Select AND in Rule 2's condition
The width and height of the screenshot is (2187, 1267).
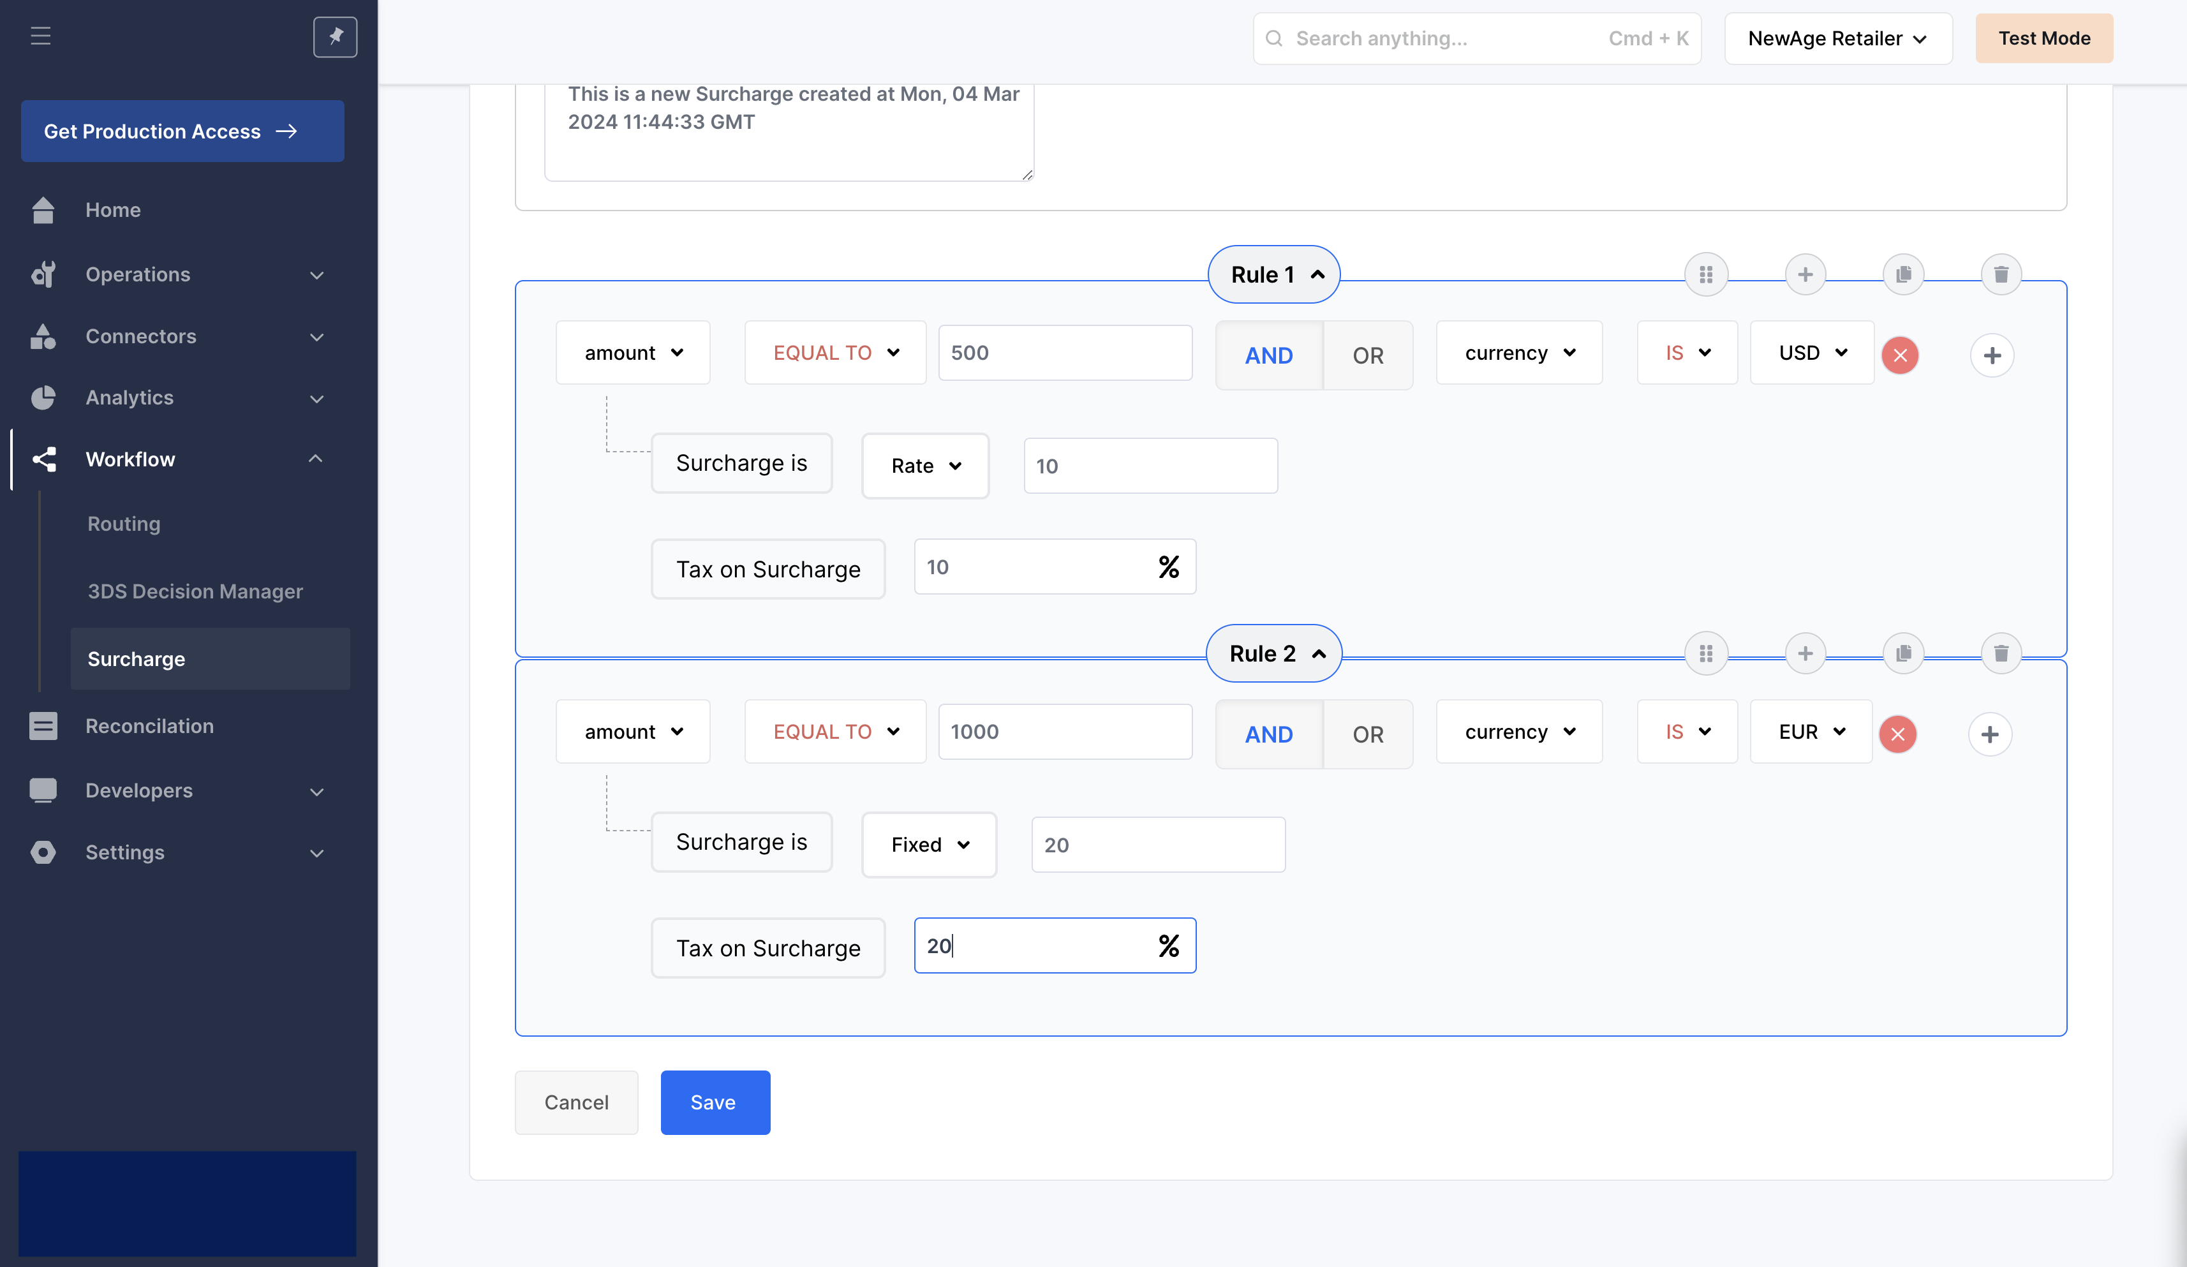pyautogui.click(x=1269, y=734)
